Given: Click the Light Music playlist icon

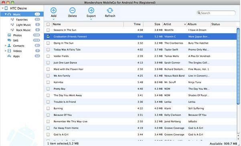Looking at the screenshot, I should [x=12, y=25].
